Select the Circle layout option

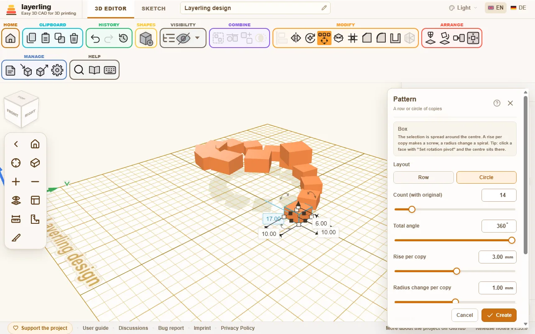[487, 177]
